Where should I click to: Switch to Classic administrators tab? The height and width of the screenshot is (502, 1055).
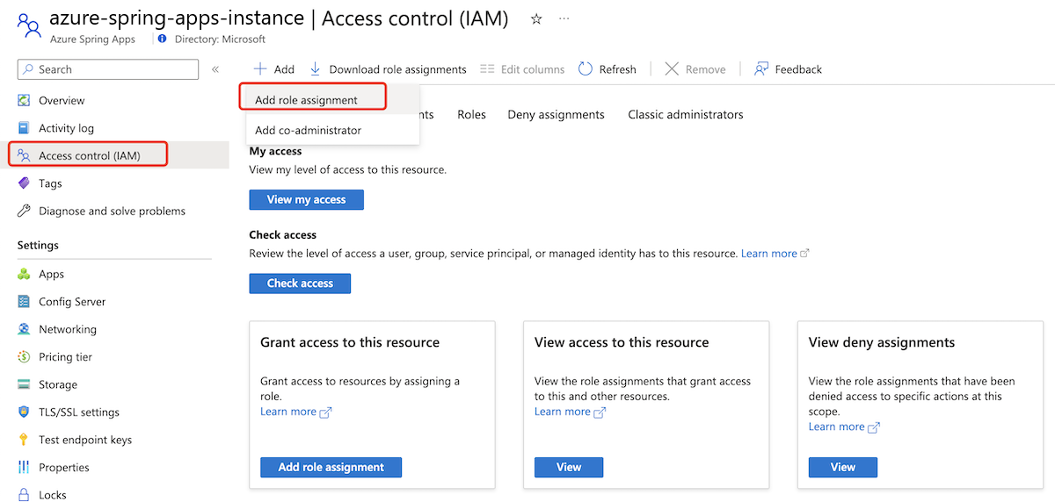[685, 115]
